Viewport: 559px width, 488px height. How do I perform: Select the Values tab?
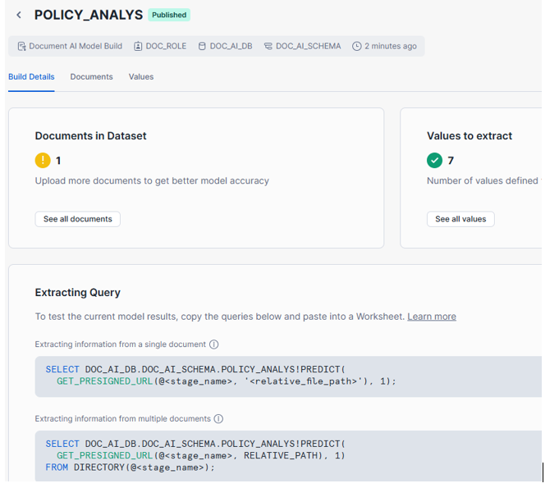pyautogui.click(x=141, y=77)
